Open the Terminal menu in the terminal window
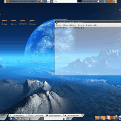Viewport: 121px width, 121px height. tap(81, 25)
